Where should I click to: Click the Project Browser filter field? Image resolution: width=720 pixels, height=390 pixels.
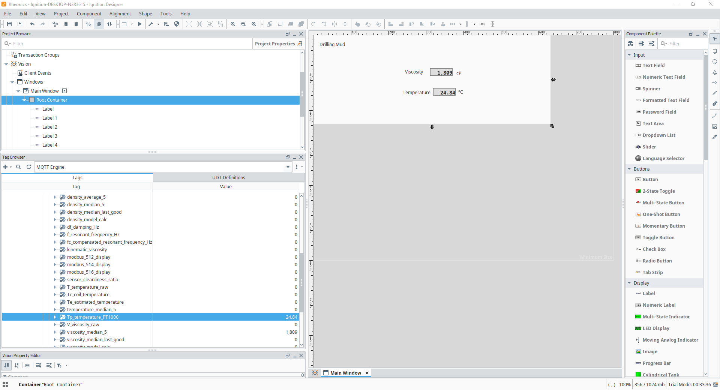pos(127,43)
